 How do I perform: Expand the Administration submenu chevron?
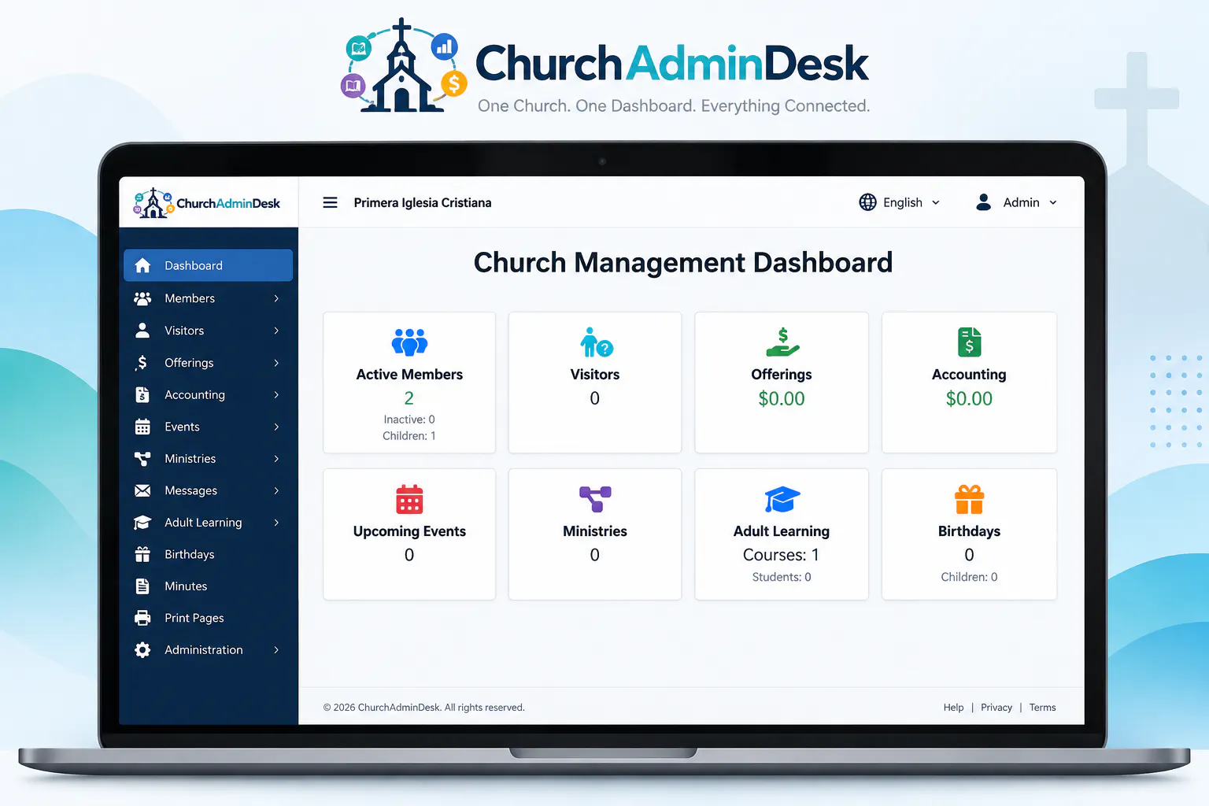point(276,649)
